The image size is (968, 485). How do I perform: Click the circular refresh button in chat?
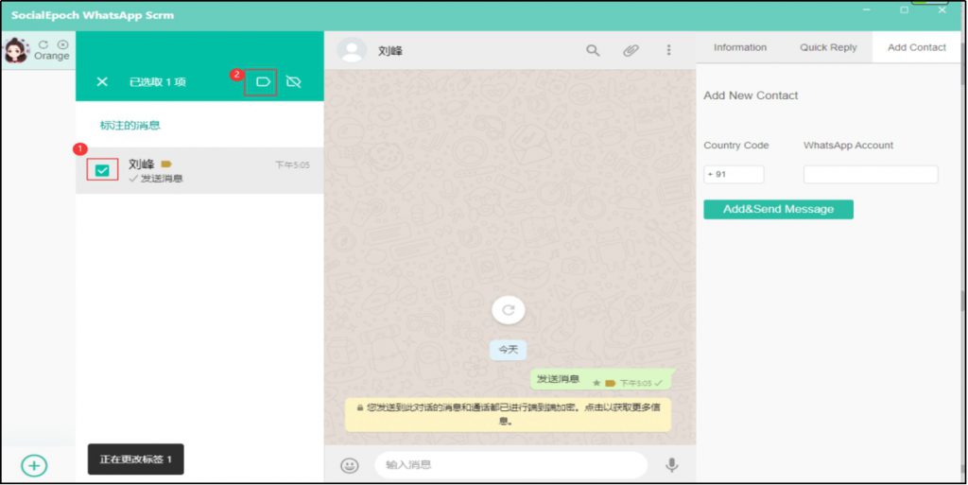pos(509,310)
